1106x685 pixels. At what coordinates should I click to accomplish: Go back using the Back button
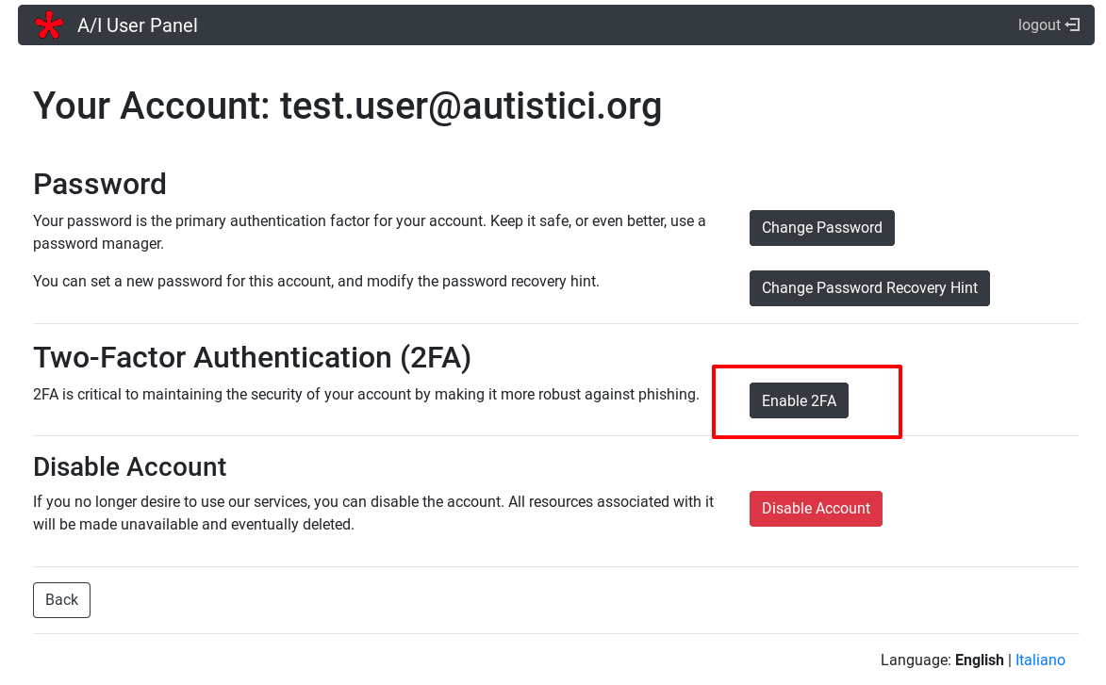click(x=61, y=600)
